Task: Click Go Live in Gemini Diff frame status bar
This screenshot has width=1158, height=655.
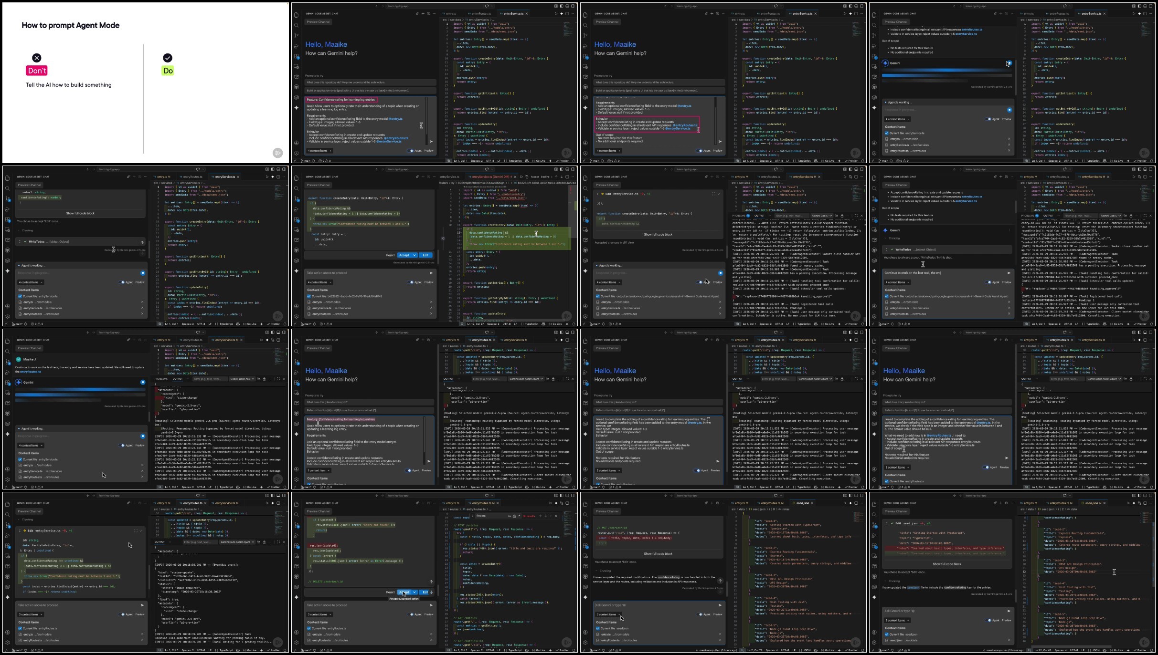Action: pos(555,324)
